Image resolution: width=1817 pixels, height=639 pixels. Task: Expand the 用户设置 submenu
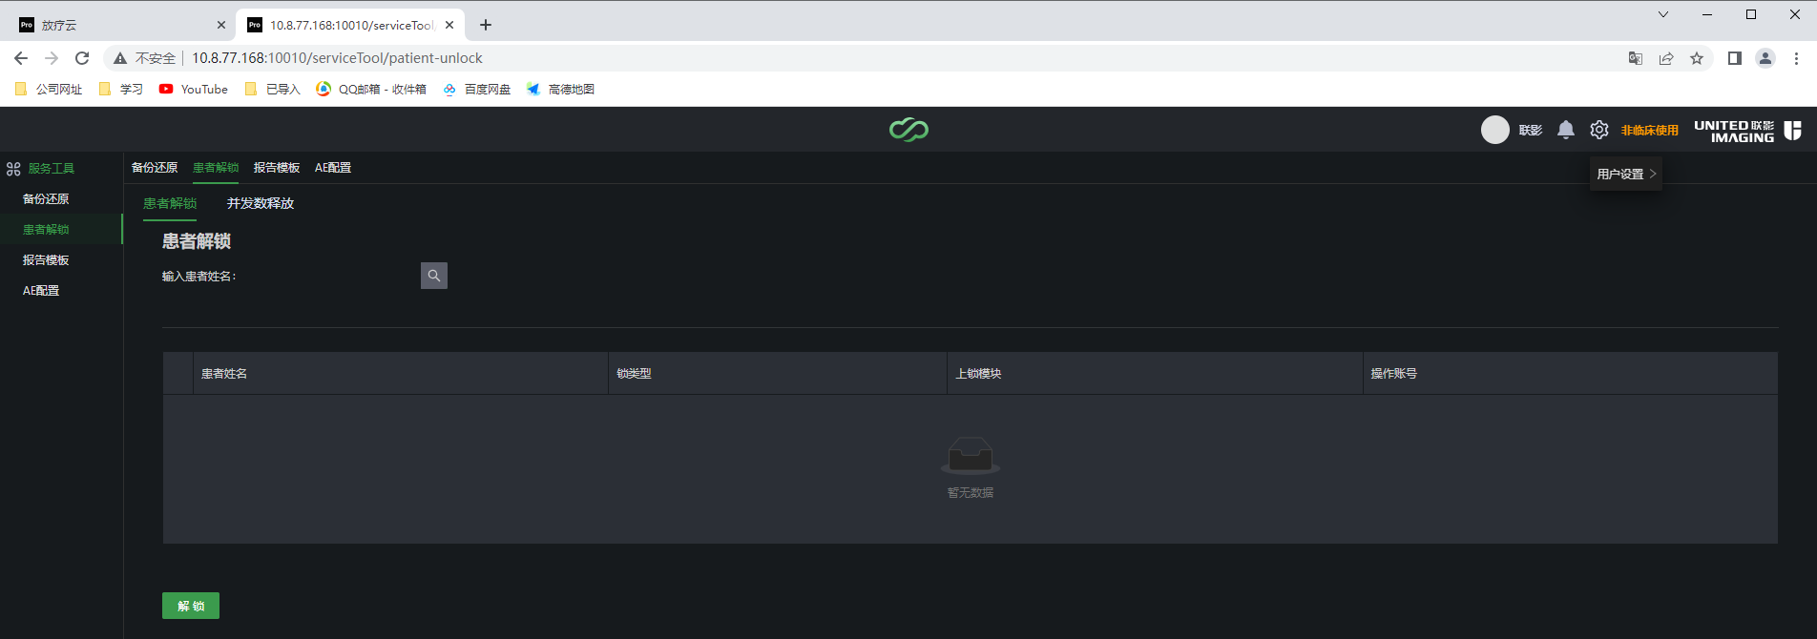[1626, 174]
